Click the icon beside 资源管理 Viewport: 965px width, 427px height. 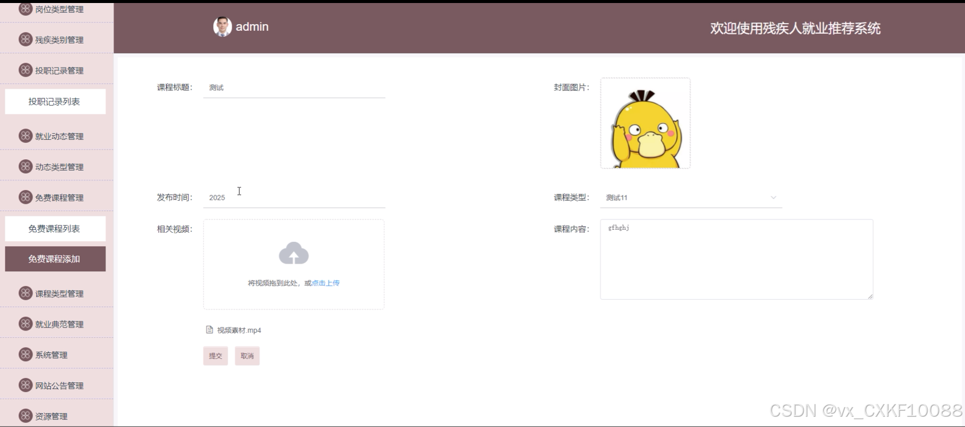click(x=25, y=416)
